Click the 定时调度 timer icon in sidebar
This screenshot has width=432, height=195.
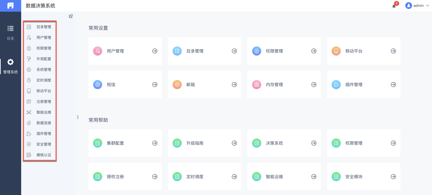pos(29,80)
